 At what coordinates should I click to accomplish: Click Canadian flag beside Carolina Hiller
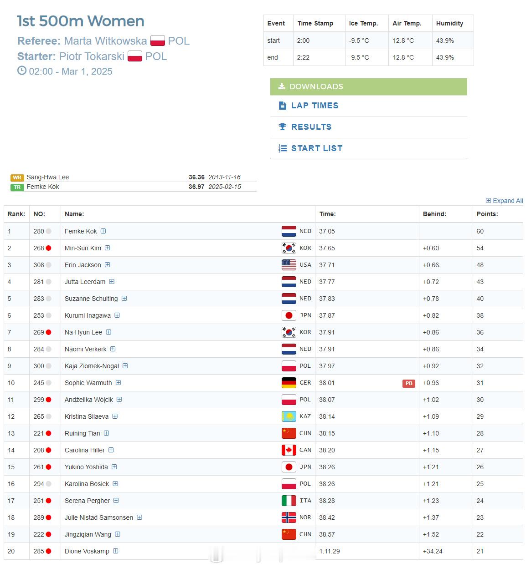click(x=289, y=450)
